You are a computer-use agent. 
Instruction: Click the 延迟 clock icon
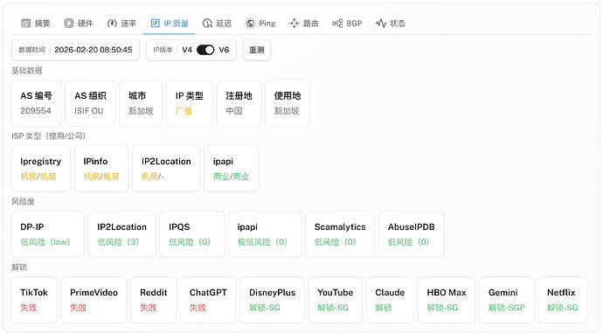(x=207, y=24)
